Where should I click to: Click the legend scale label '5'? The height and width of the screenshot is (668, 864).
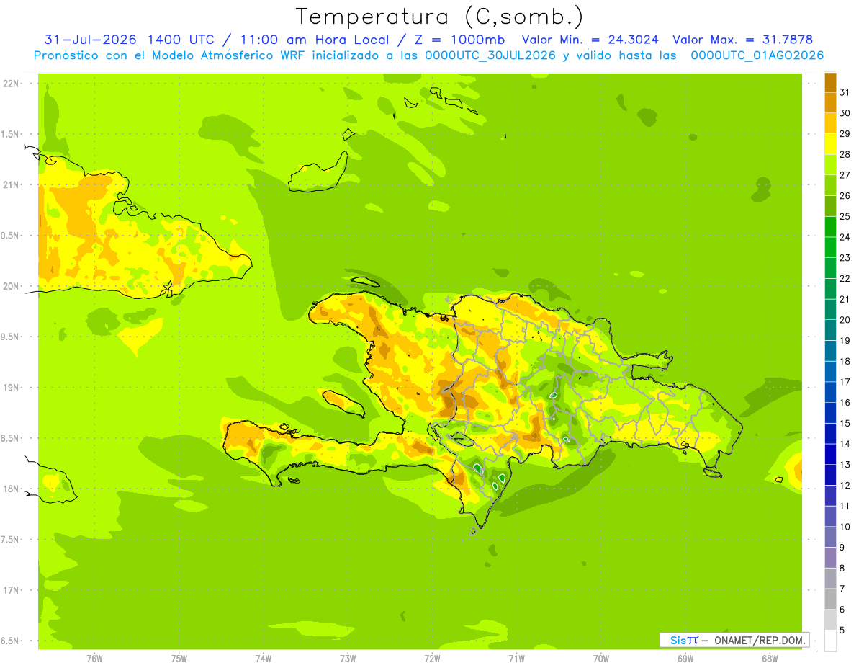(x=842, y=631)
